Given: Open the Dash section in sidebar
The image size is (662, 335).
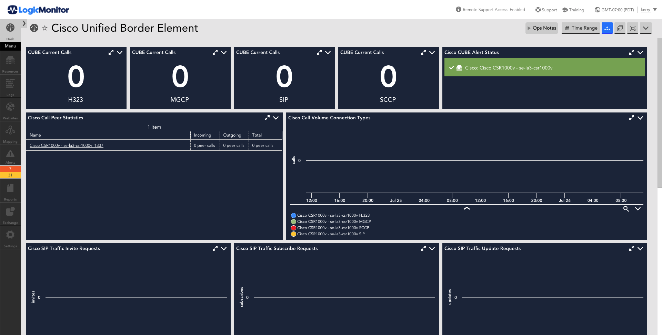Looking at the screenshot, I should pos(10,32).
